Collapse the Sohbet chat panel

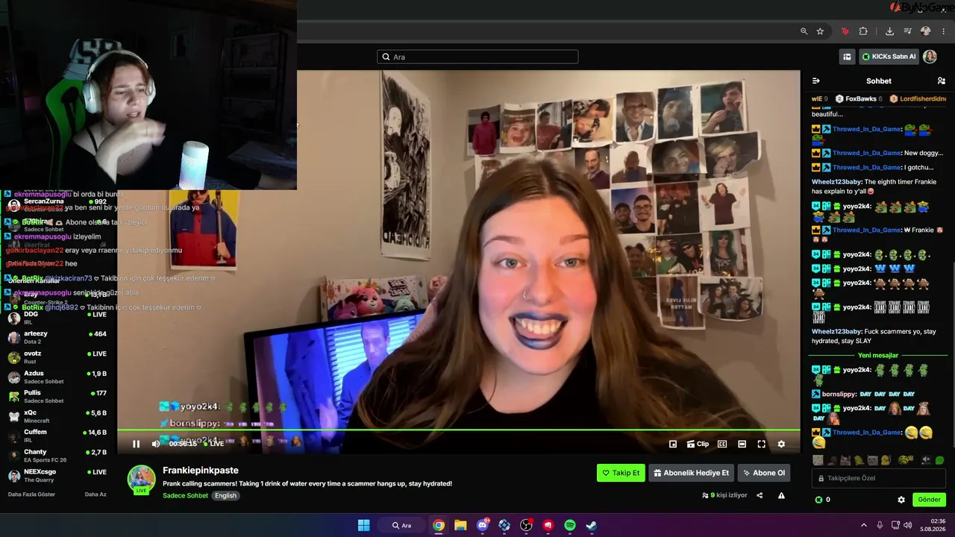click(x=815, y=81)
